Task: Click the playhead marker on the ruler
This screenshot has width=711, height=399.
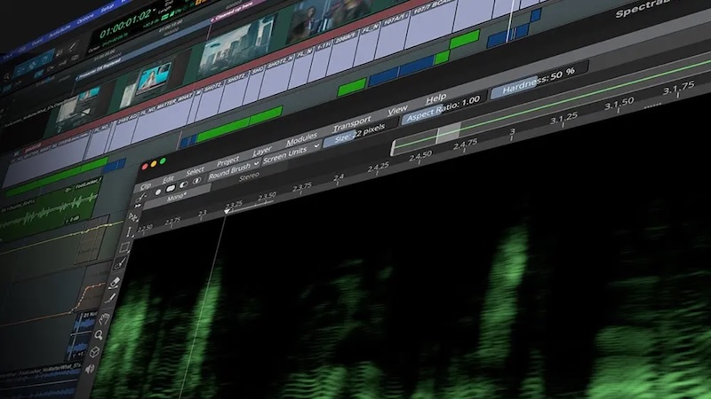Action: click(x=227, y=211)
